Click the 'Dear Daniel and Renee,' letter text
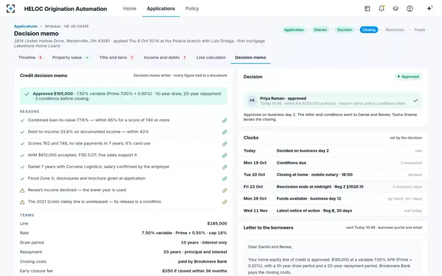Viewport: 442px width, 276px height. 270,247
